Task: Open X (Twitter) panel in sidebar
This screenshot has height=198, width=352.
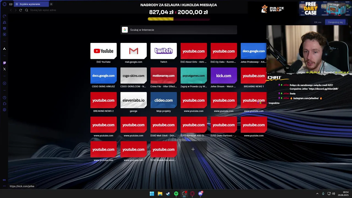Action: [4, 69]
